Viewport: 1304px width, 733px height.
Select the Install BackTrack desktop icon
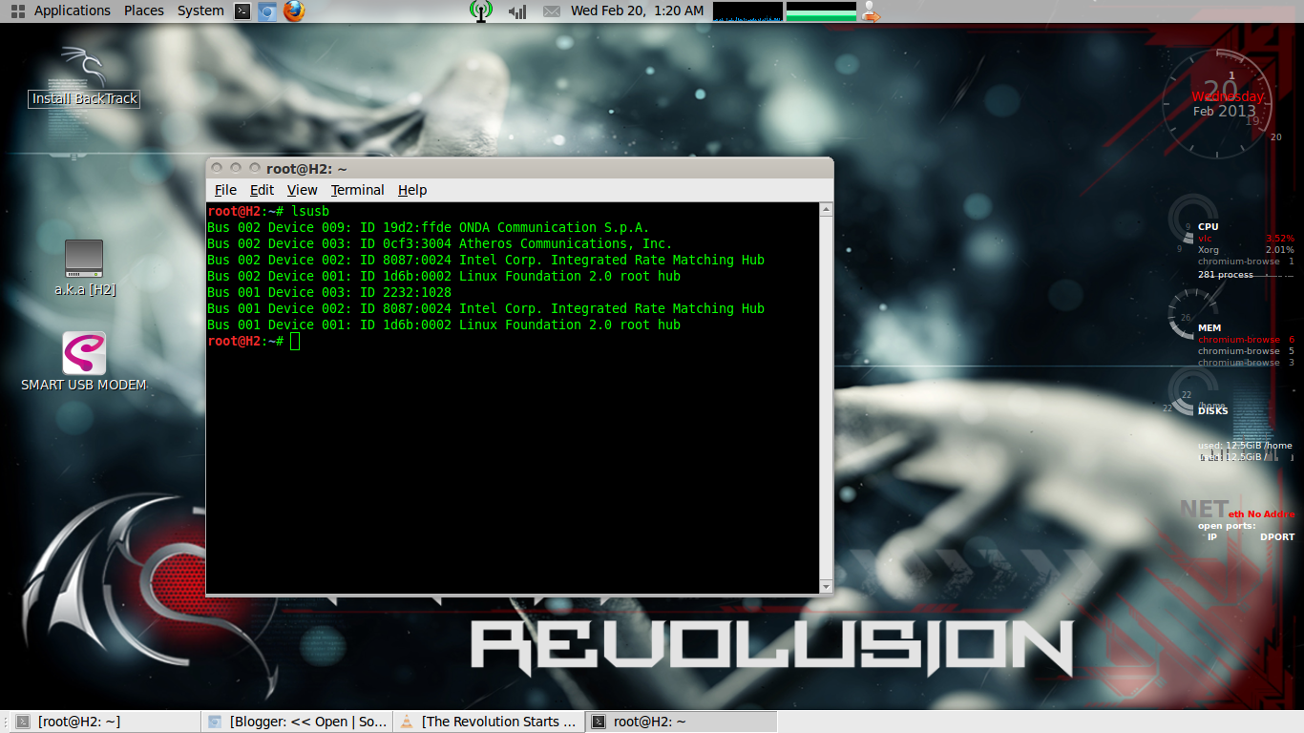(84, 76)
